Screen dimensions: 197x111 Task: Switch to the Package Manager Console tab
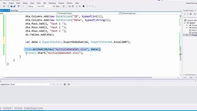click(x=33, y=108)
